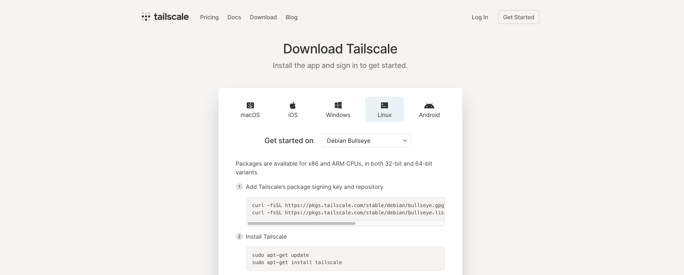Open the Docs page
The height and width of the screenshot is (275, 684).
234,17
